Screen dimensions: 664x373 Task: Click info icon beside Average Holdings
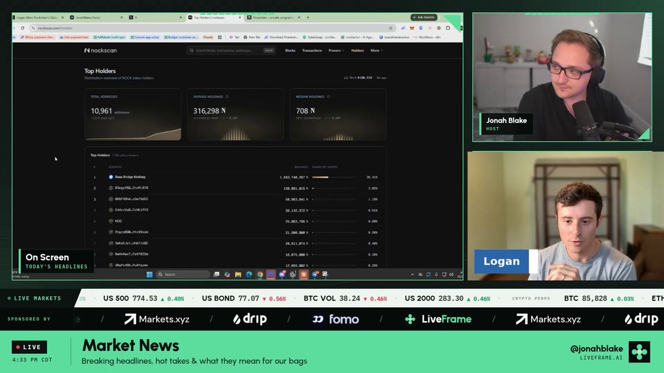click(x=227, y=97)
